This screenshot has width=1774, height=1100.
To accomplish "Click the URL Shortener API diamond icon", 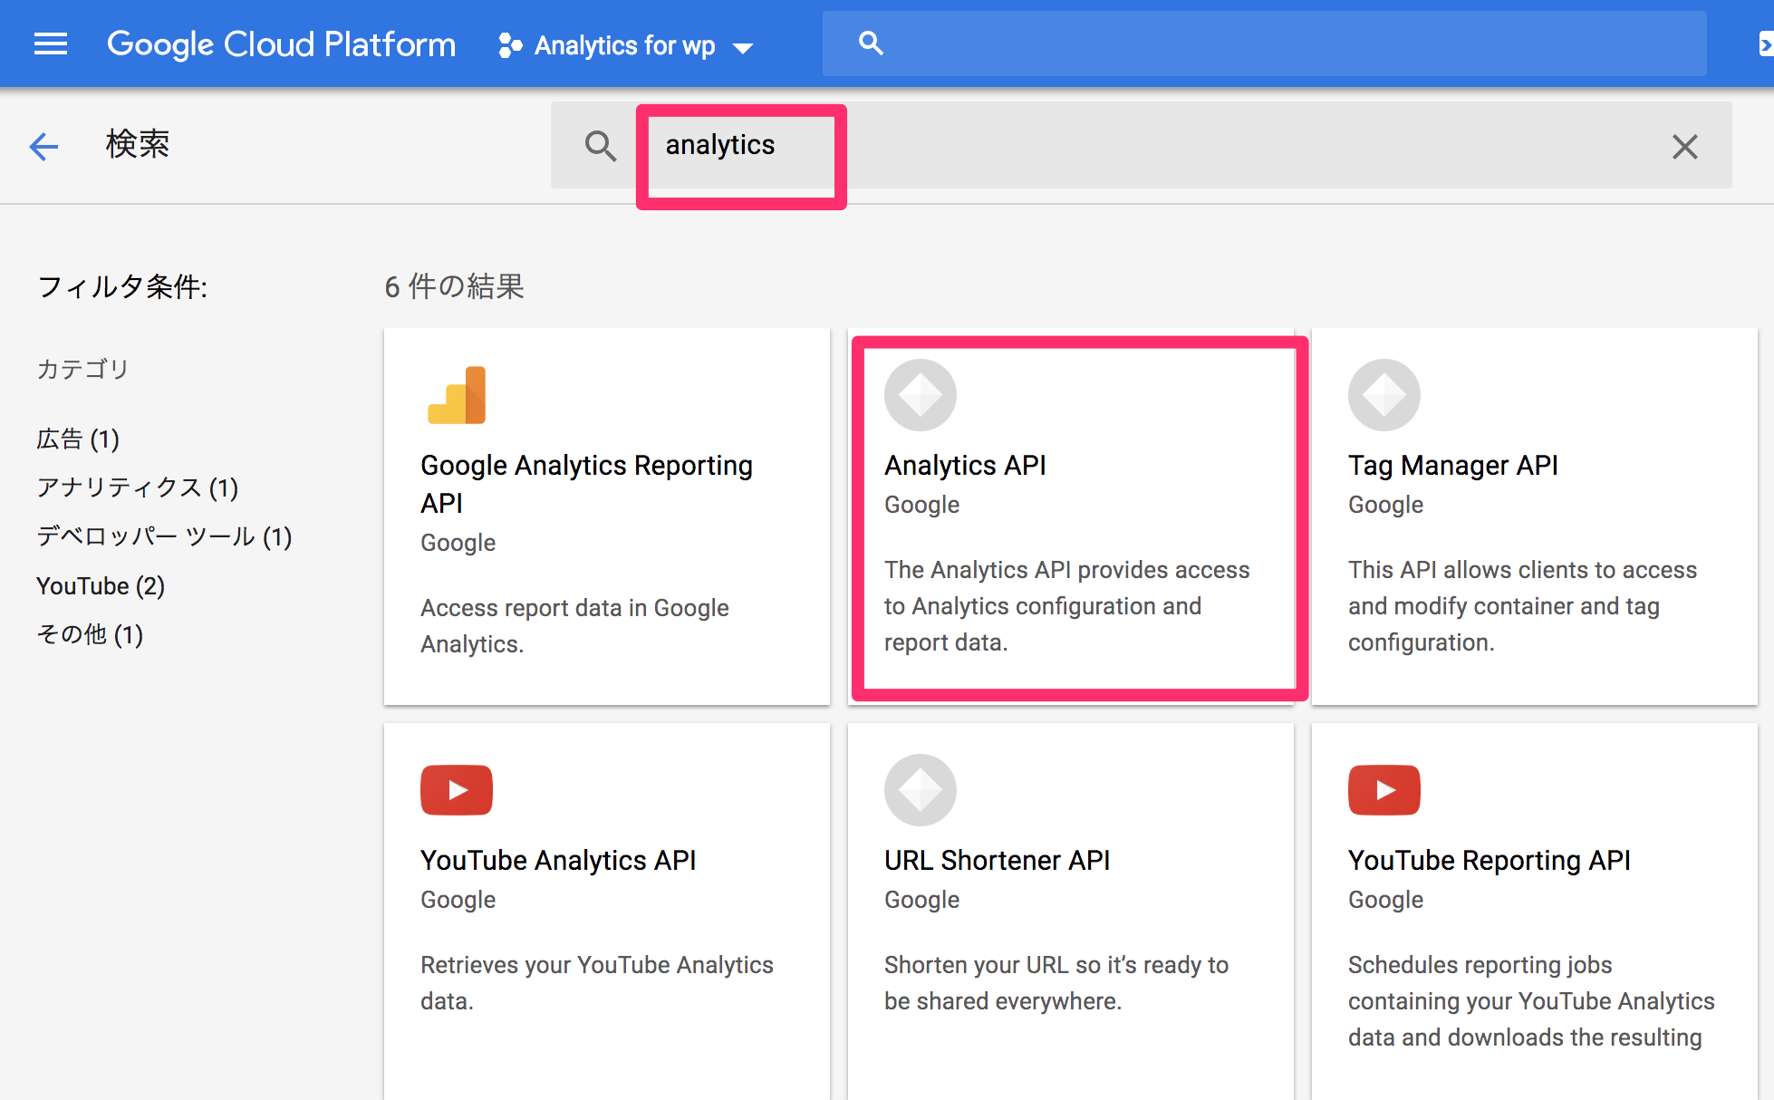I will 921,790.
